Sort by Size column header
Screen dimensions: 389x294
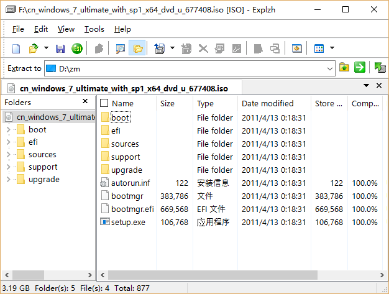click(167, 103)
